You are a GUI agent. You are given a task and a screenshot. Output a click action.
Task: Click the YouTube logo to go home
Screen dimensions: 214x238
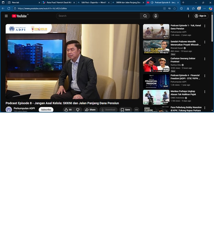coord(20,16)
